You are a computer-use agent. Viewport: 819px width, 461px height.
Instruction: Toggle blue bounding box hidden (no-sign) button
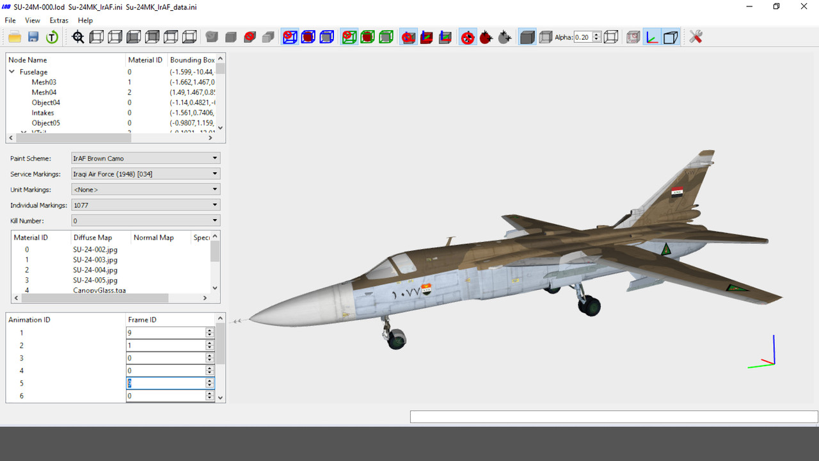click(290, 37)
